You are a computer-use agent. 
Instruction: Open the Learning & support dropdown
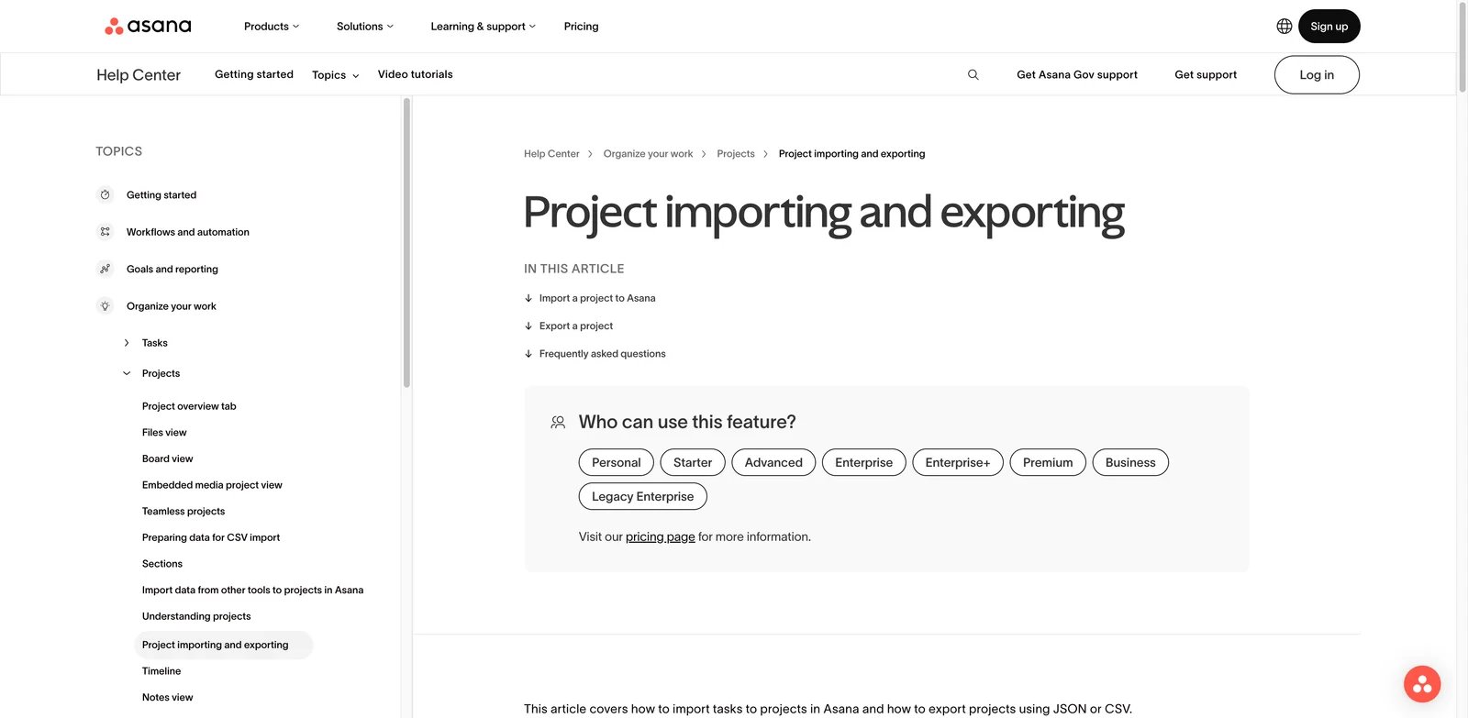[x=483, y=27]
